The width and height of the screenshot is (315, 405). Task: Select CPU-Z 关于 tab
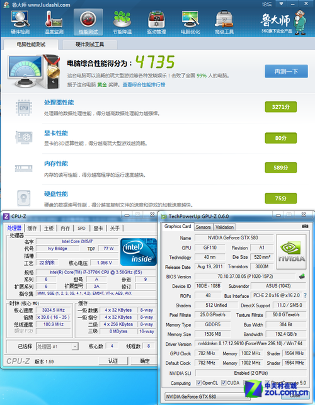115,229
